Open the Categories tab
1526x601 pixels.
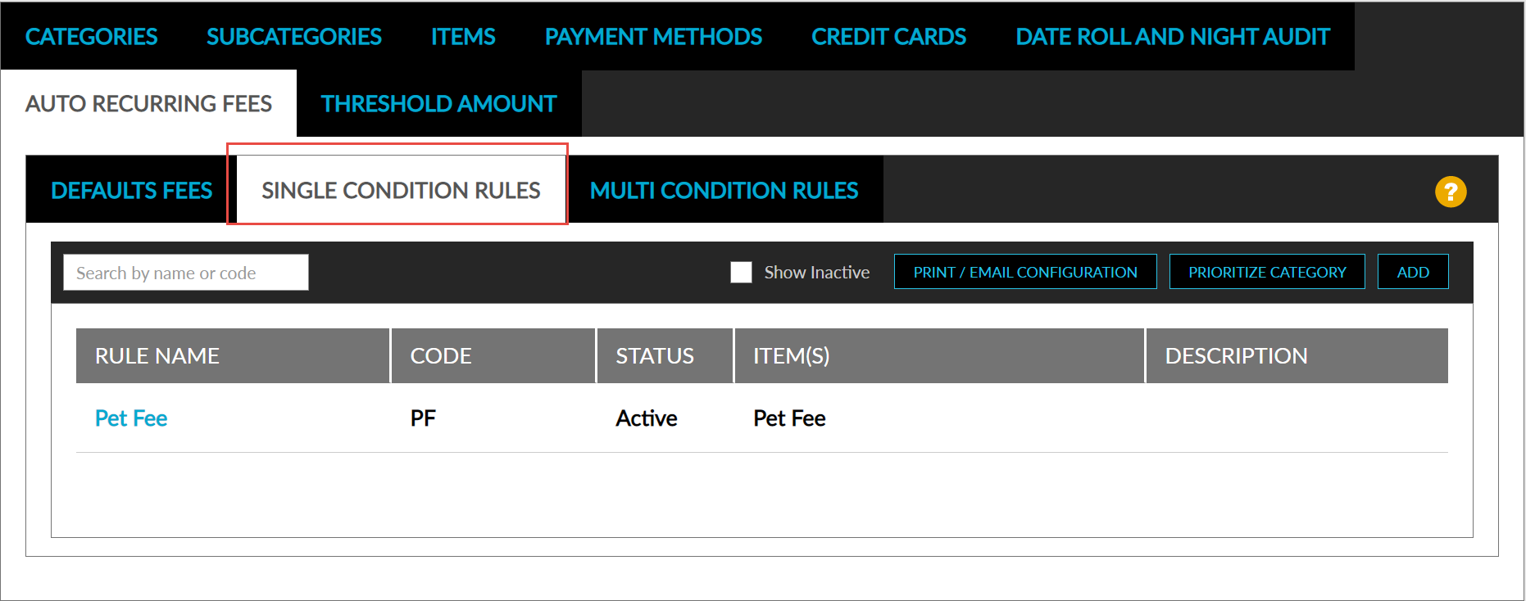pyautogui.click(x=92, y=37)
